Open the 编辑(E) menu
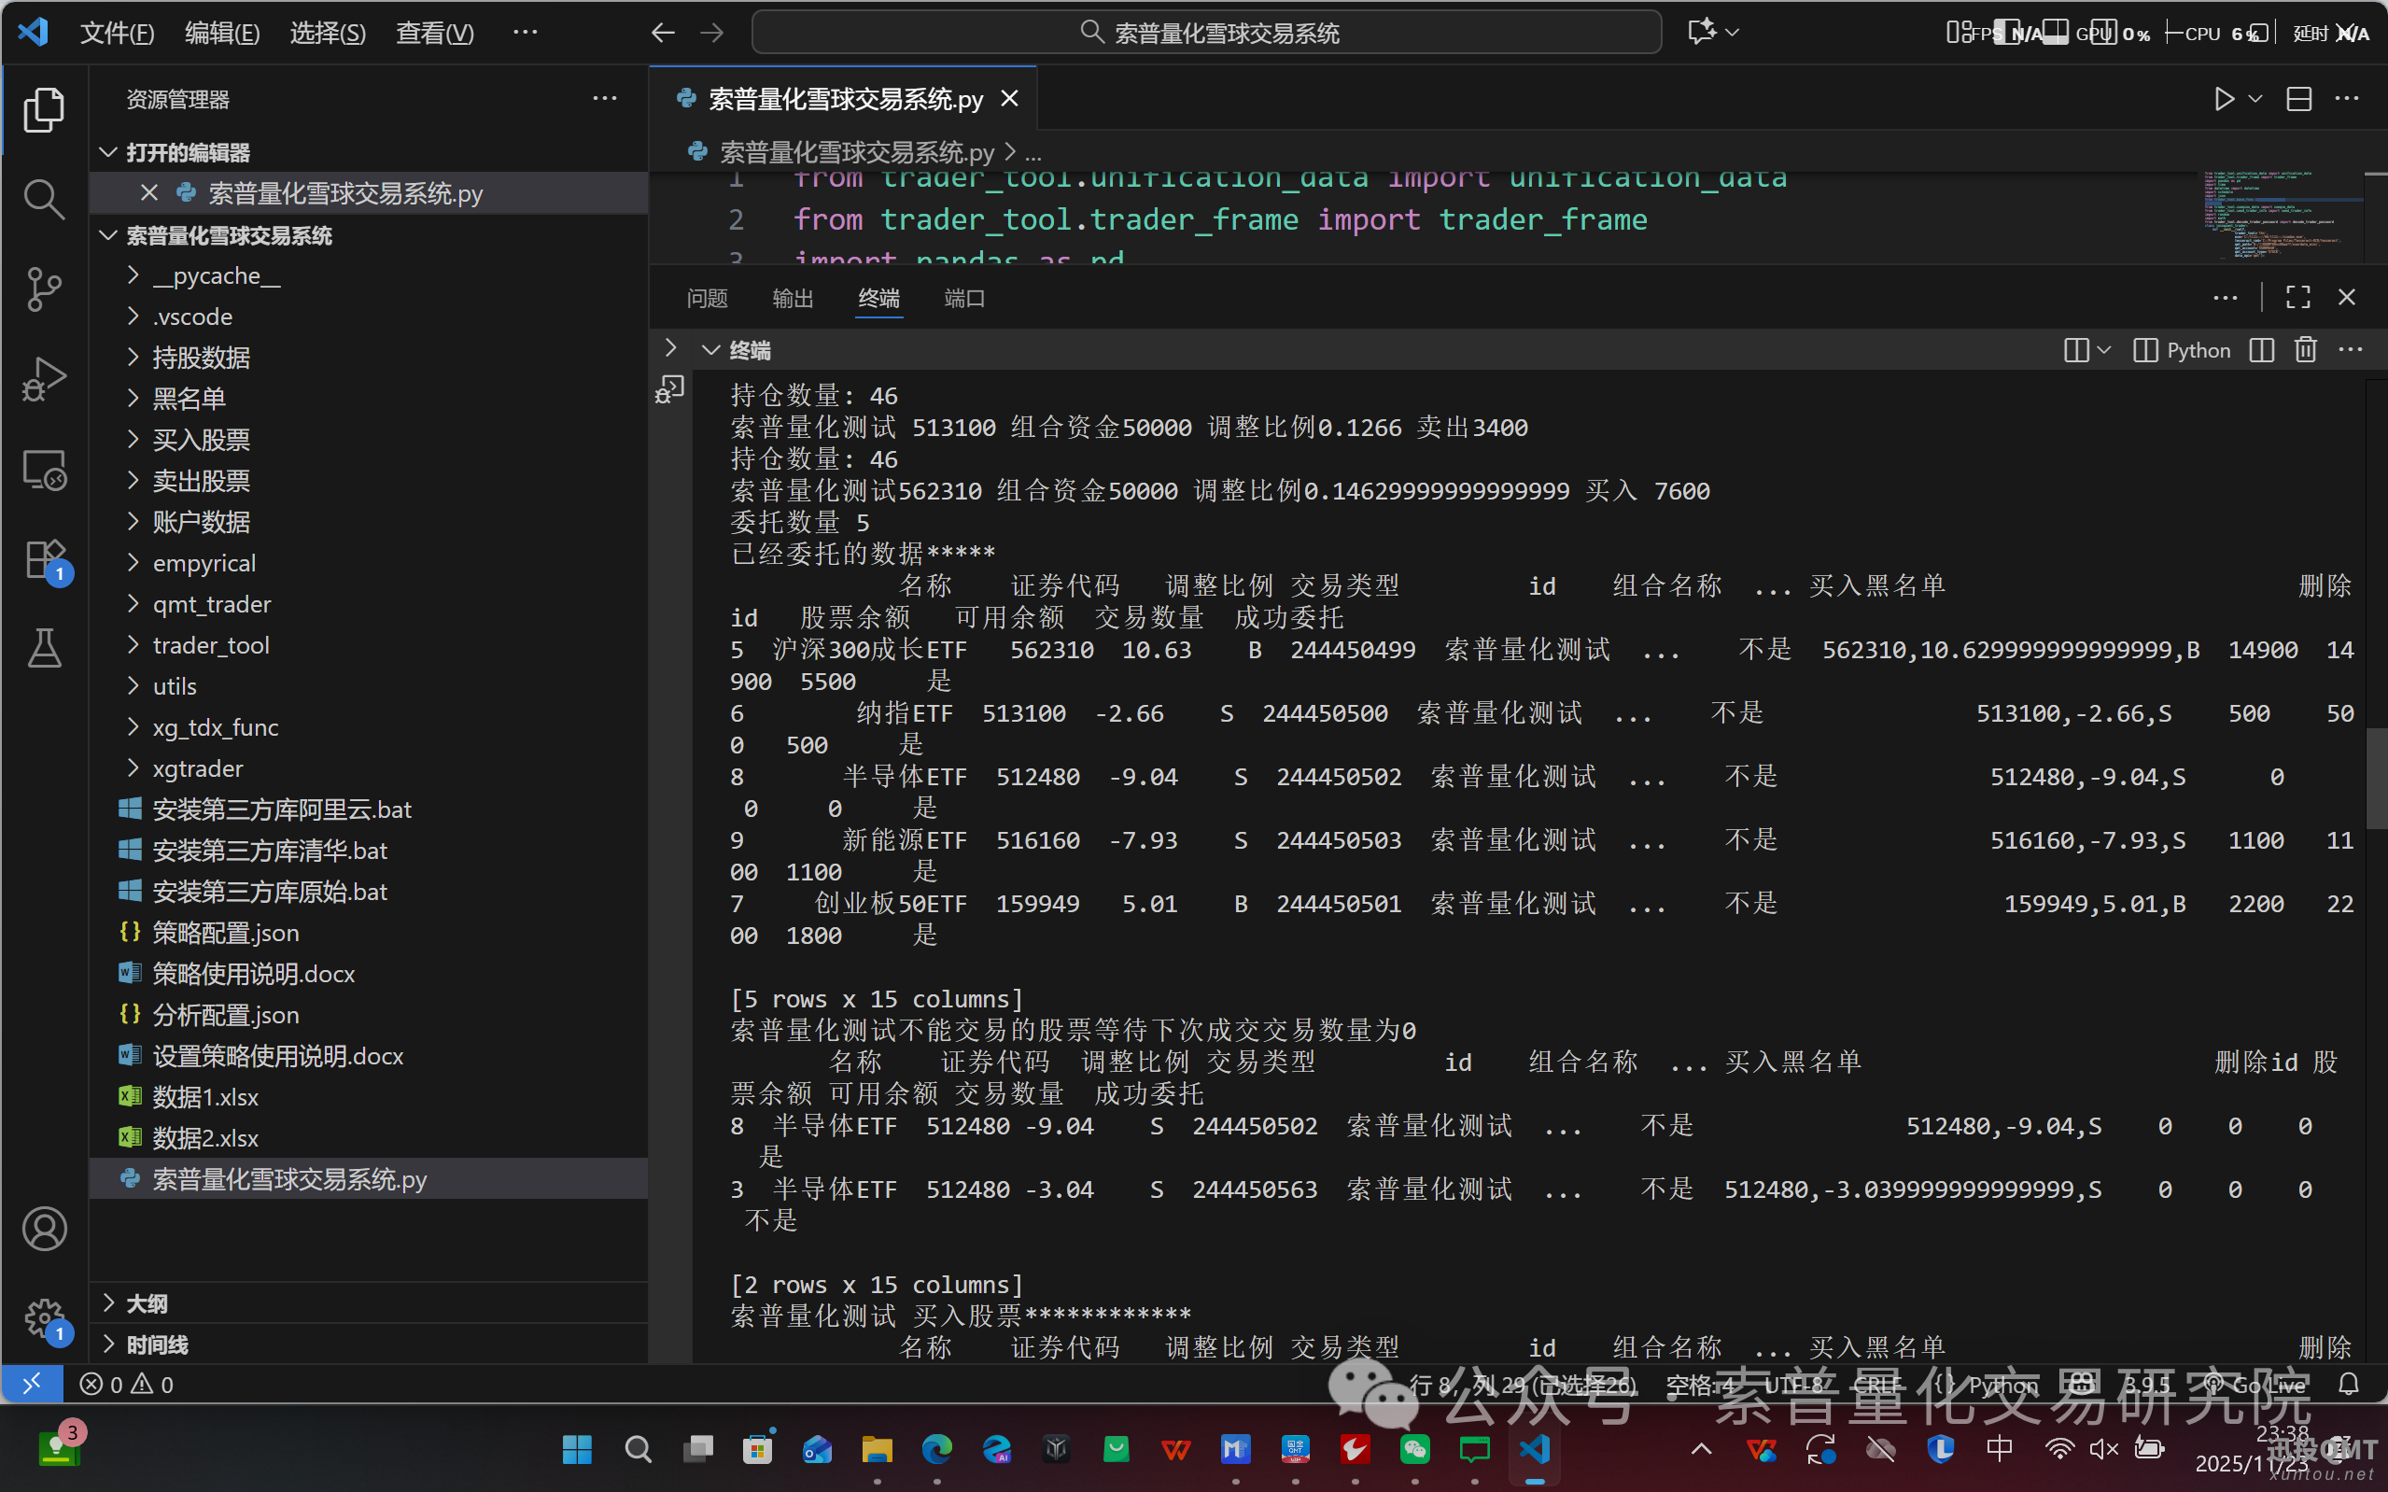2388x1492 pixels. coord(222,34)
